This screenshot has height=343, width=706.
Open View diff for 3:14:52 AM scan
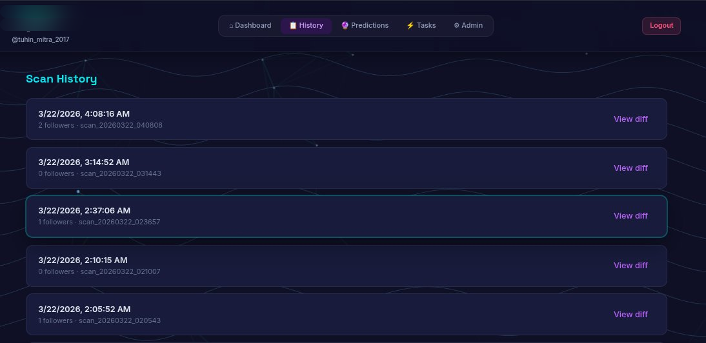click(x=630, y=168)
